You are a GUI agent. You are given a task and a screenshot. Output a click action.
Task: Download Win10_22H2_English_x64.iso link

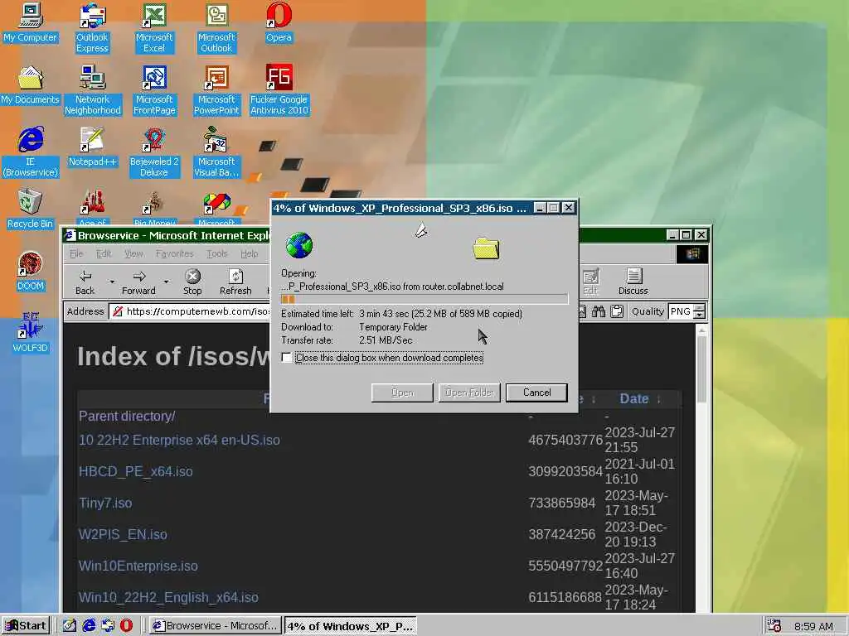coord(168,597)
